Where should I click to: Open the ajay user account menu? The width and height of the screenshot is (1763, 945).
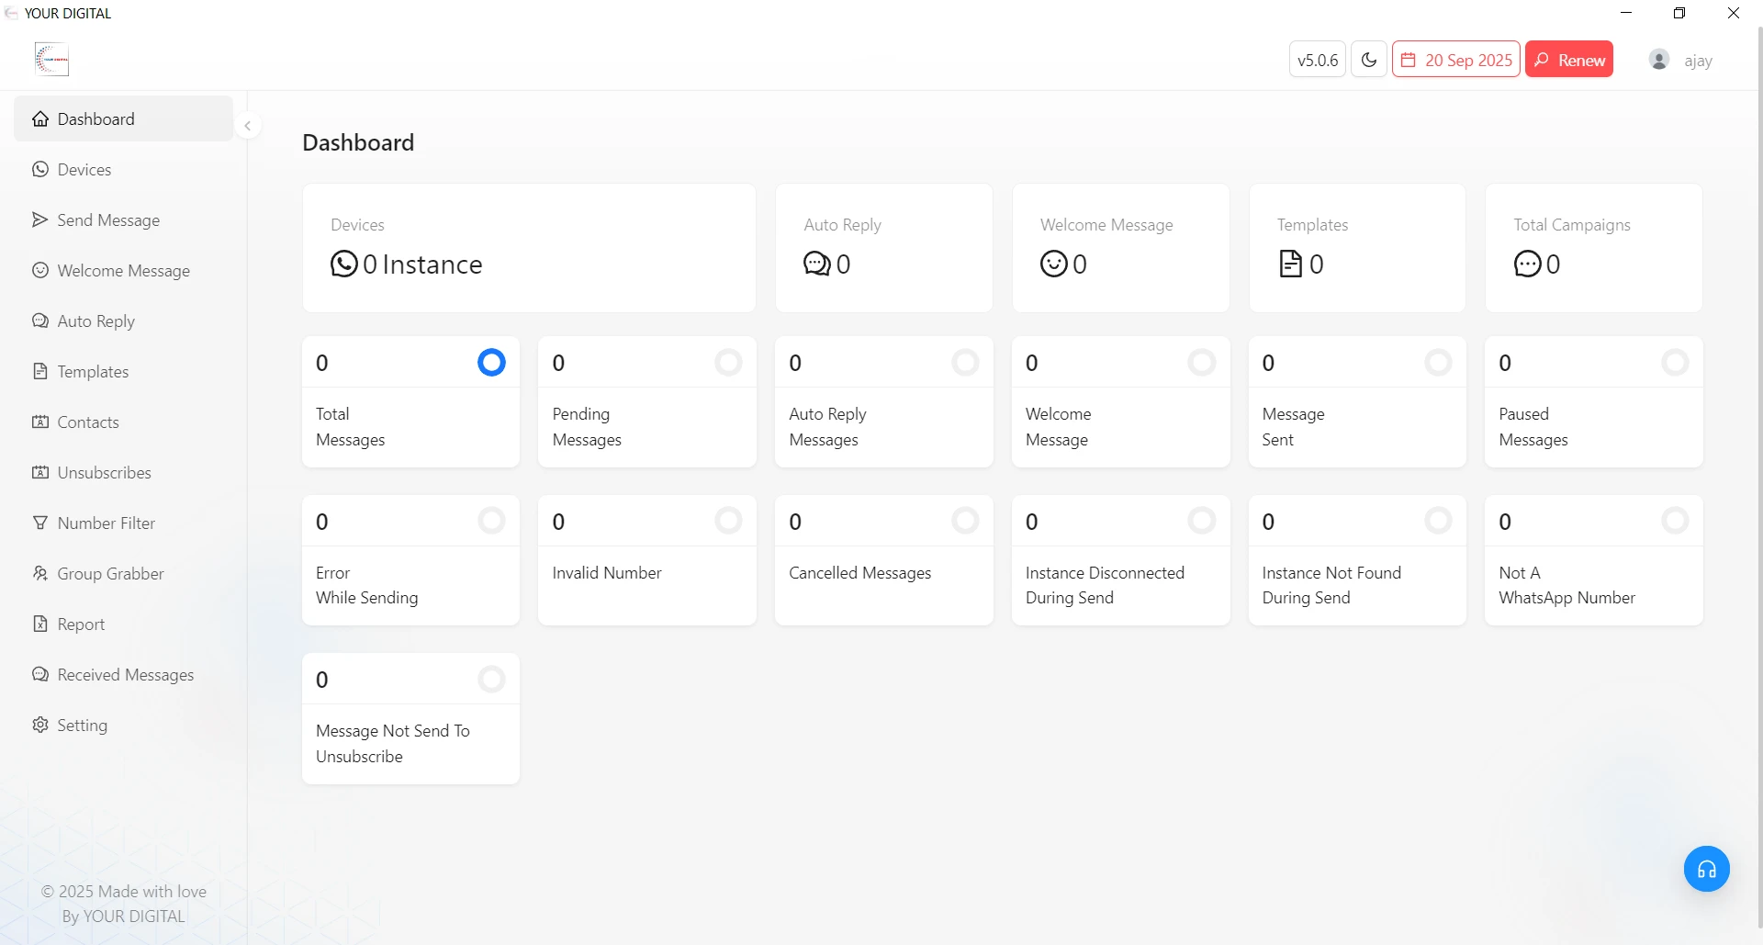click(x=1697, y=61)
